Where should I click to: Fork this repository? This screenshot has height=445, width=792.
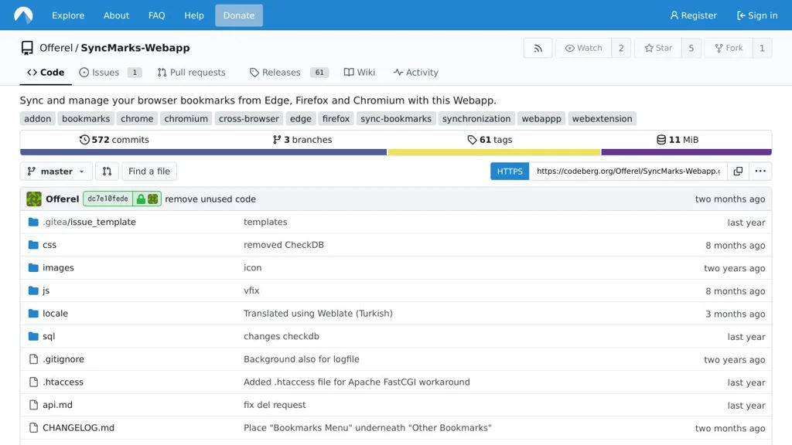pos(729,48)
